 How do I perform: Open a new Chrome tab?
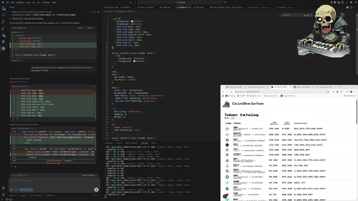tap(340, 87)
